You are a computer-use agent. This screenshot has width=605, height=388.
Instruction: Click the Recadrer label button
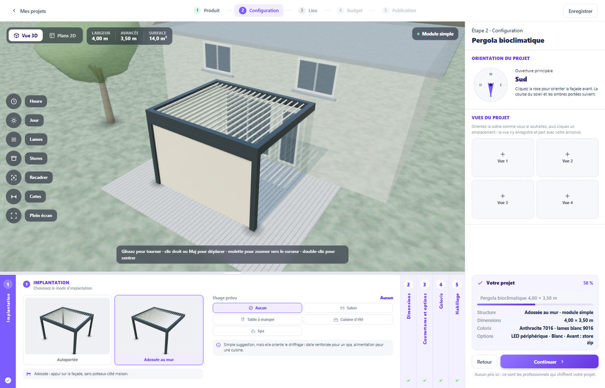click(x=39, y=177)
